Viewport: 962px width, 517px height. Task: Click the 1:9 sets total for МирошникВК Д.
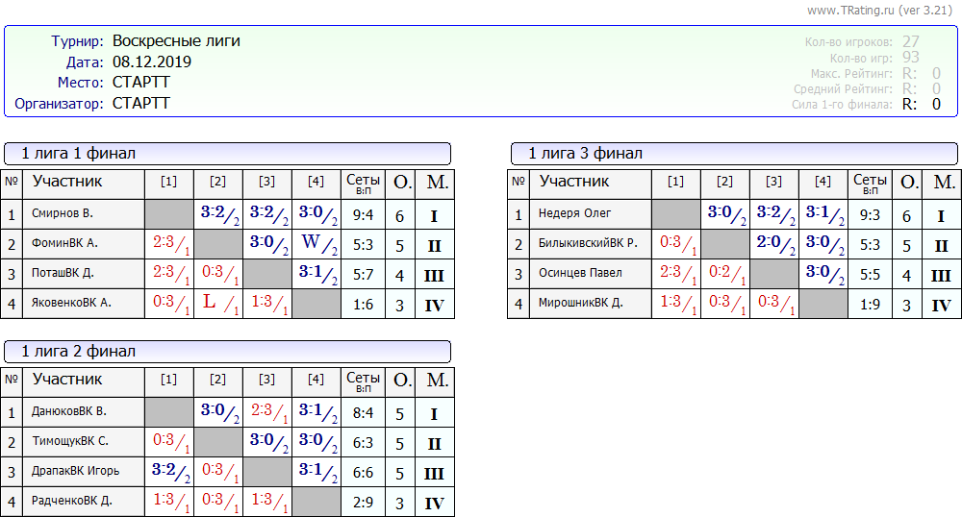[870, 304]
